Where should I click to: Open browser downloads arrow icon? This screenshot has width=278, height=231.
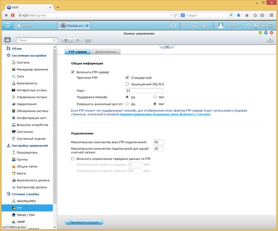pyautogui.click(x=239, y=15)
